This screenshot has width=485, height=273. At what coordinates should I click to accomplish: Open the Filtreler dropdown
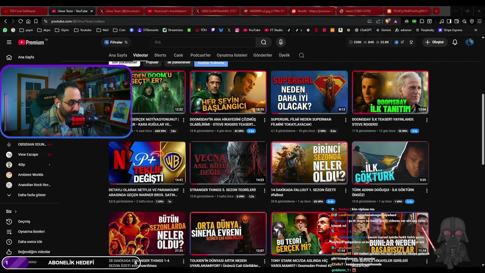(116, 42)
